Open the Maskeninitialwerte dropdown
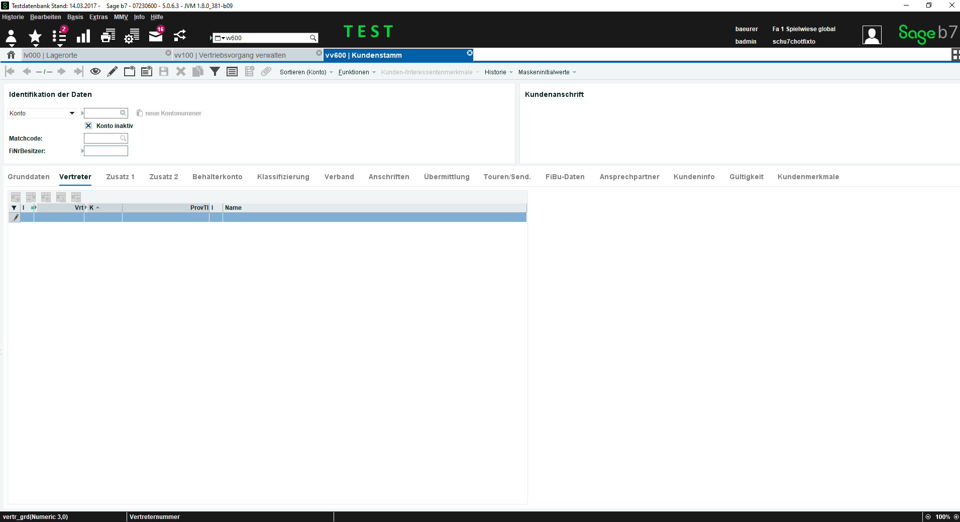The width and height of the screenshot is (960, 522). (x=547, y=72)
